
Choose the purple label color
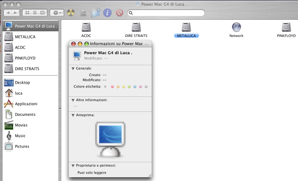(140, 87)
